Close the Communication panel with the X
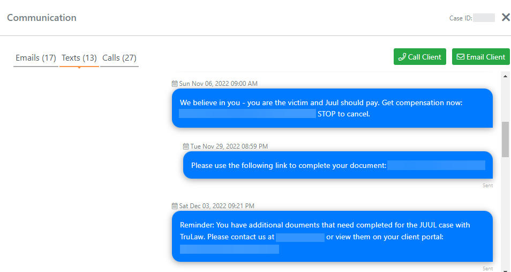This screenshot has height=272, width=511. coord(506,17)
